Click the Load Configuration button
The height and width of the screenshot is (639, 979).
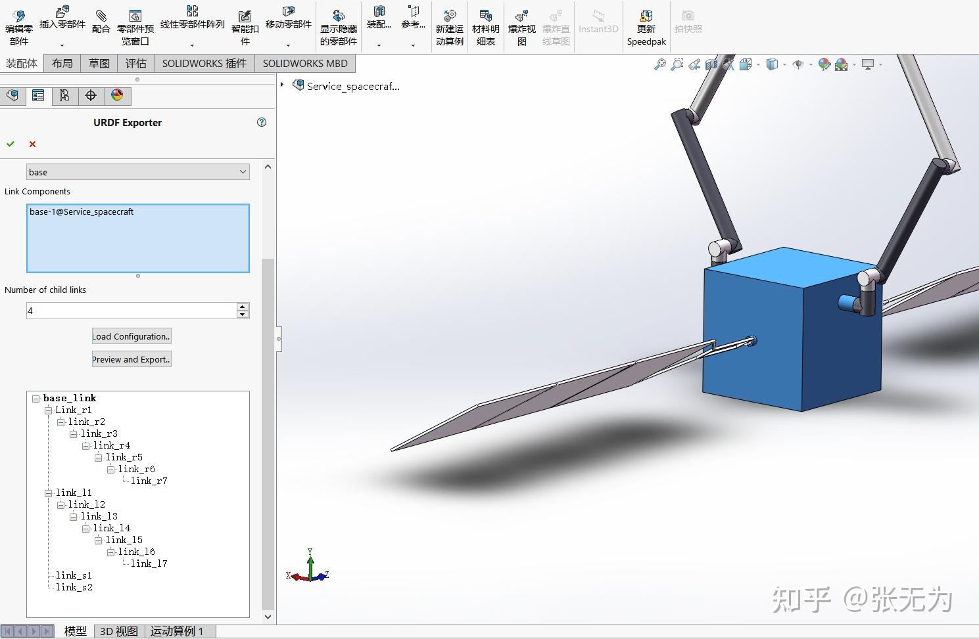click(x=131, y=336)
